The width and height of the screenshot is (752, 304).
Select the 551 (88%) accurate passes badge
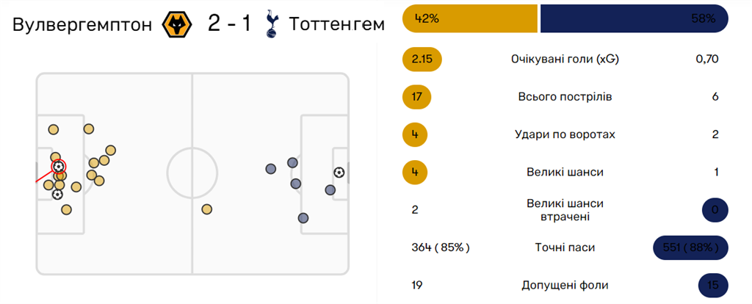(690, 248)
